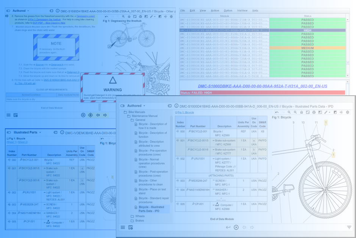Open the Action menu in the IrisView window
The image size is (356, 238).
pyautogui.click(x=215, y=11)
